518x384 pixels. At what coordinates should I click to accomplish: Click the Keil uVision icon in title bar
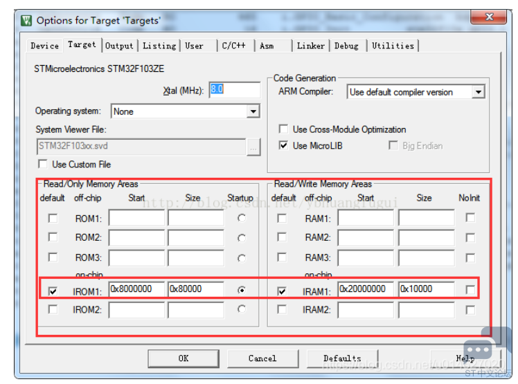(26, 21)
